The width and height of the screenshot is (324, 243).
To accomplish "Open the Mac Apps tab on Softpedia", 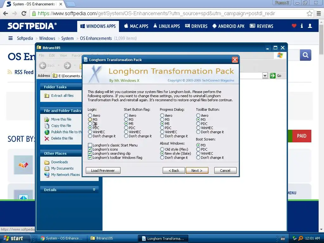I will click(136, 26).
